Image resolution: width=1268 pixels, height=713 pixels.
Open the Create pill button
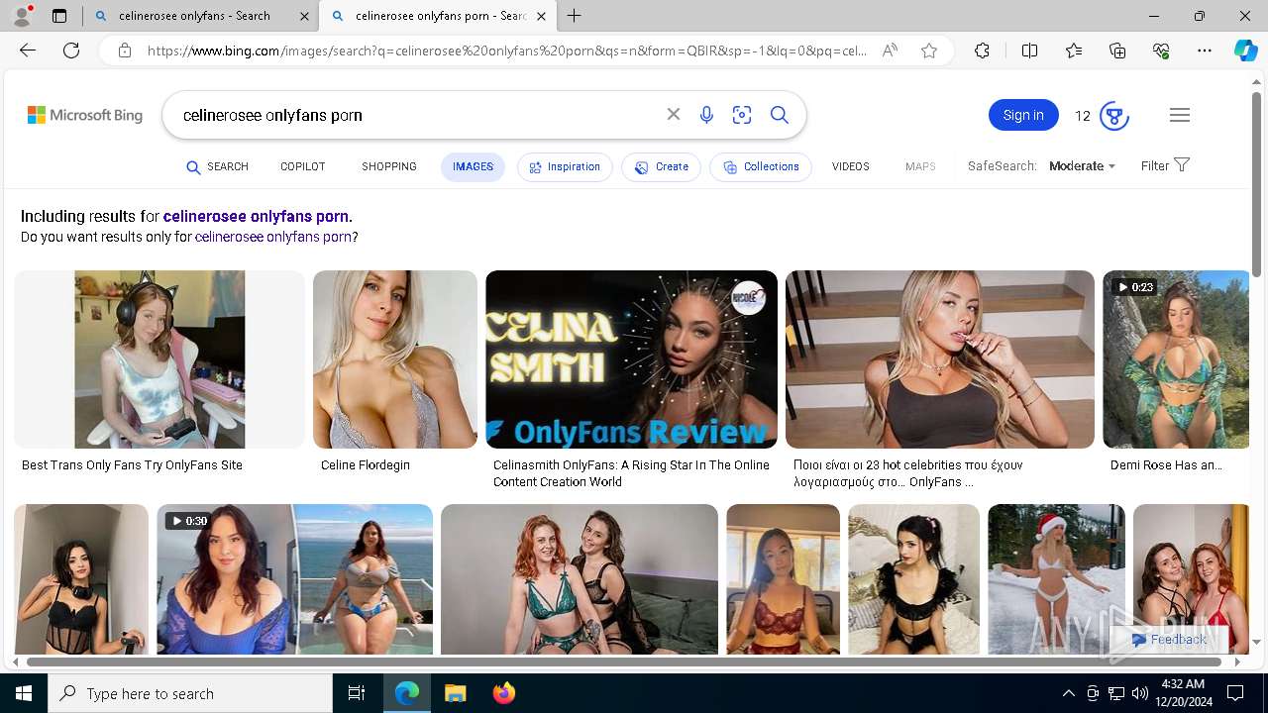point(662,167)
